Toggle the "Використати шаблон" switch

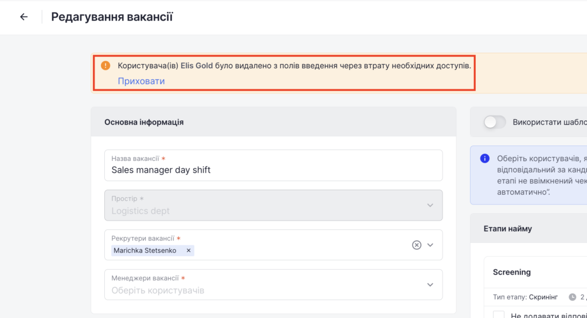495,122
